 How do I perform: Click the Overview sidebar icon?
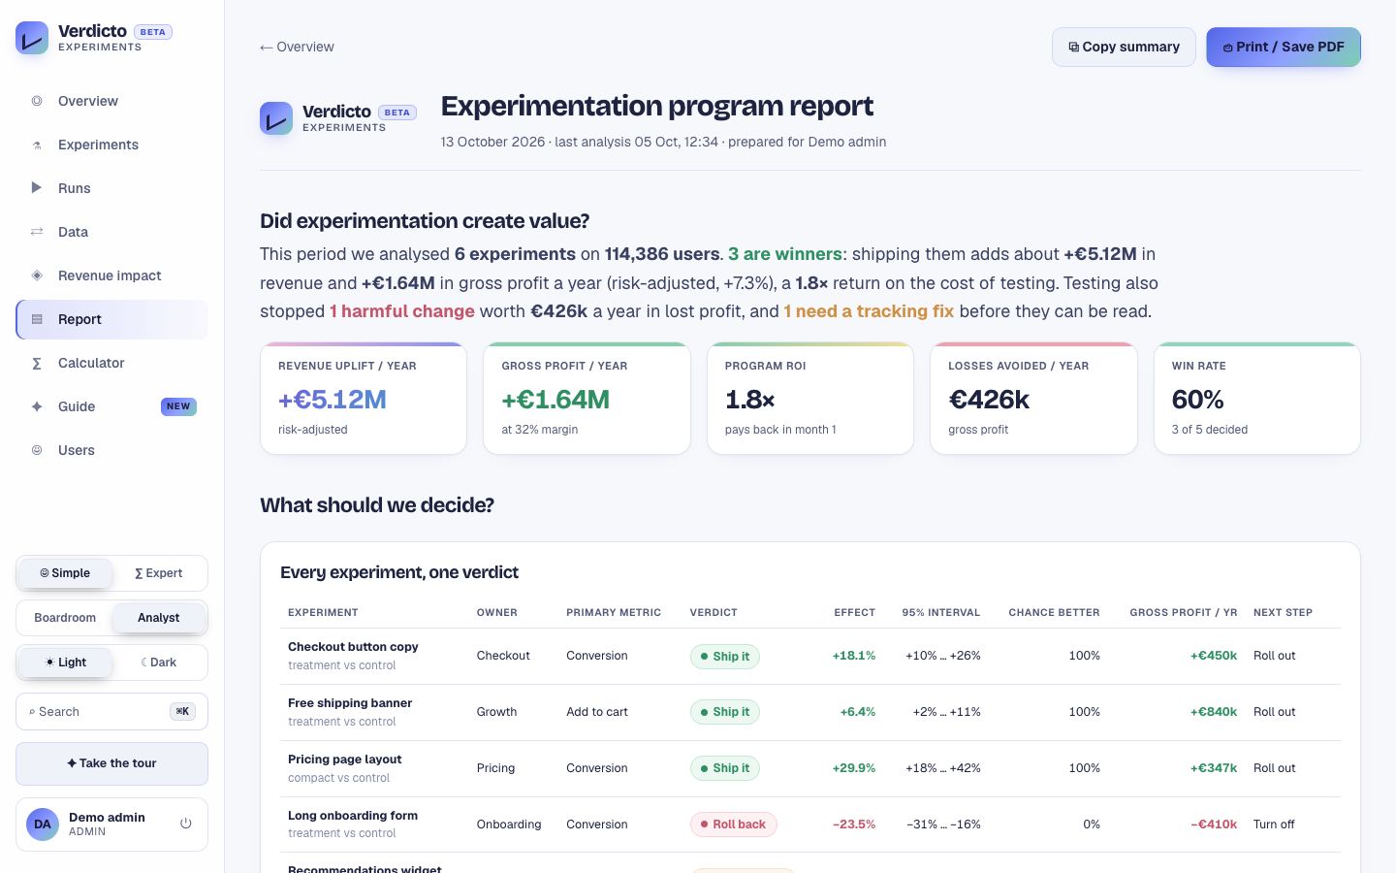[37, 101]
